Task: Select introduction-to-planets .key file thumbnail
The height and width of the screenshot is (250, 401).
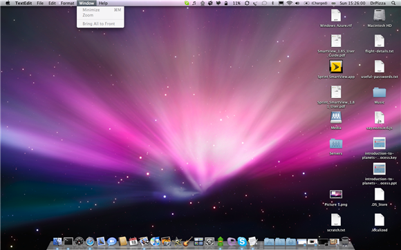Action: coord(380,143)
